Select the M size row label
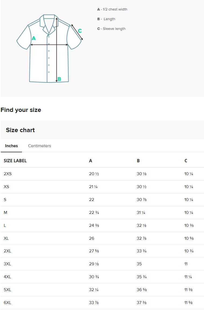Screen dimensions: 204x314 tap(5, 213)
